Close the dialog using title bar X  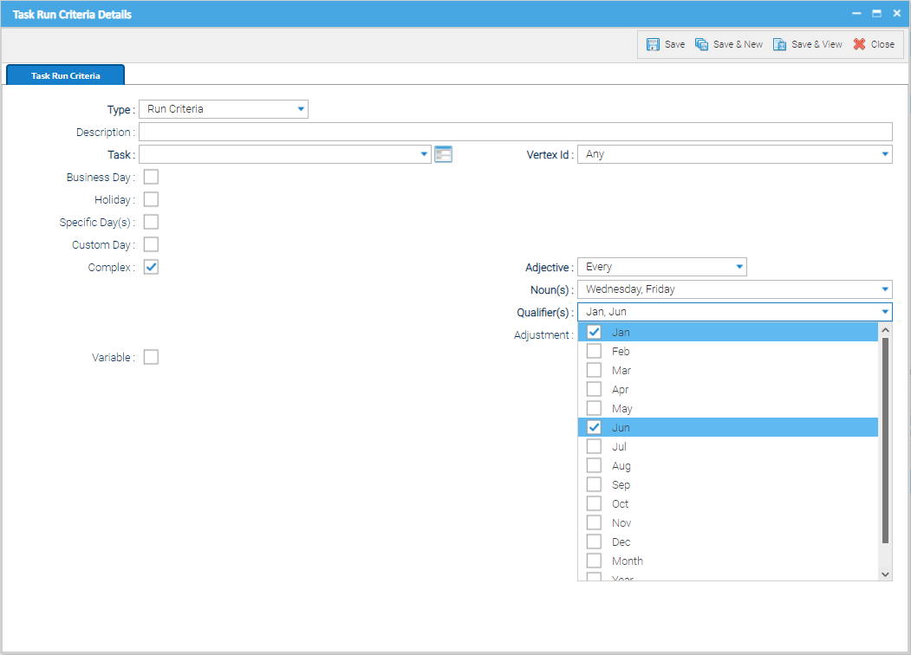pos(896,14)
